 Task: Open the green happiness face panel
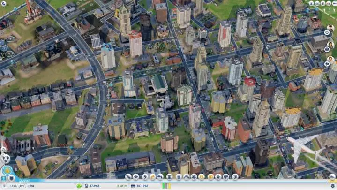(79, 186)
